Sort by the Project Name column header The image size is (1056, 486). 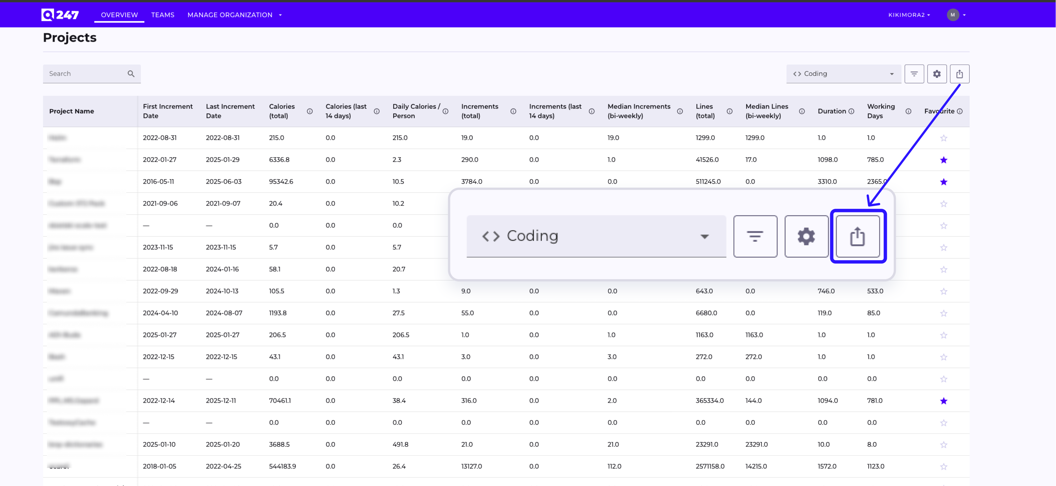(x=72, y=111)
